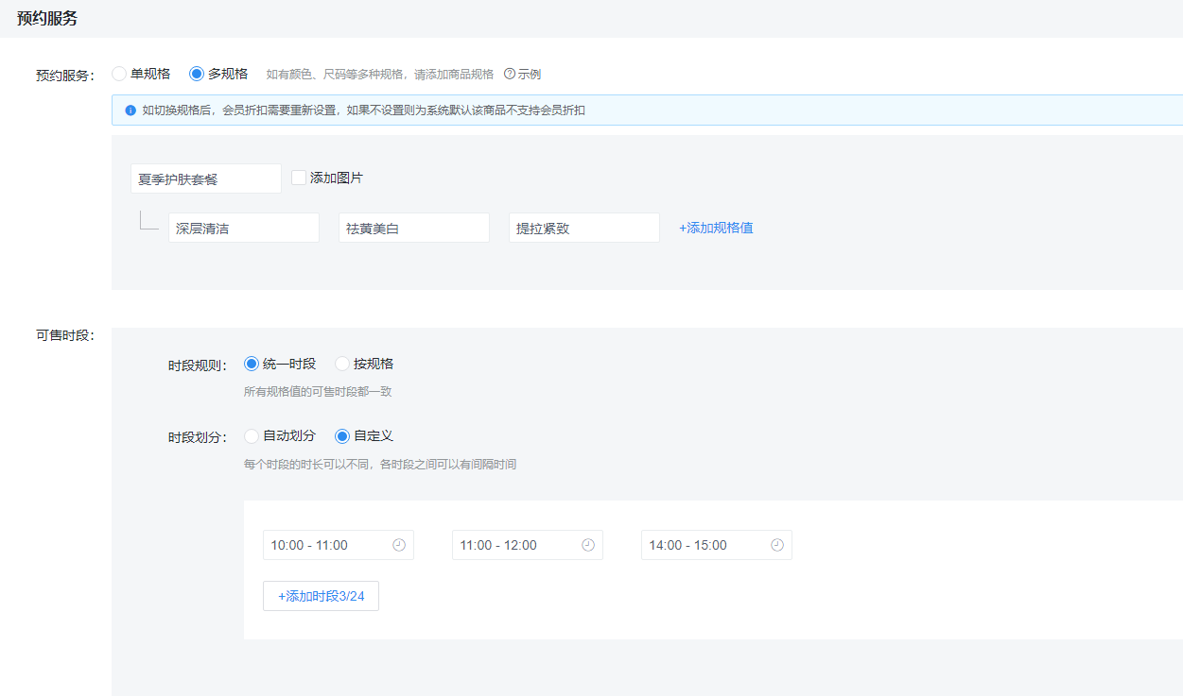Click the info icon in the blue notice bar

(x=130, y=110)
